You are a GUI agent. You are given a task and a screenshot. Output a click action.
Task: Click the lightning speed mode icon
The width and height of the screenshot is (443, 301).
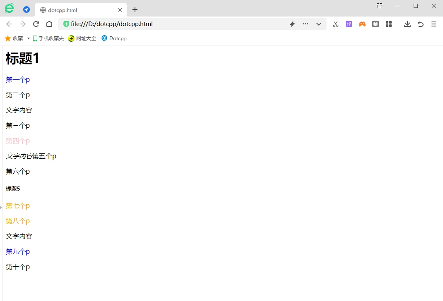pos(292,24)
